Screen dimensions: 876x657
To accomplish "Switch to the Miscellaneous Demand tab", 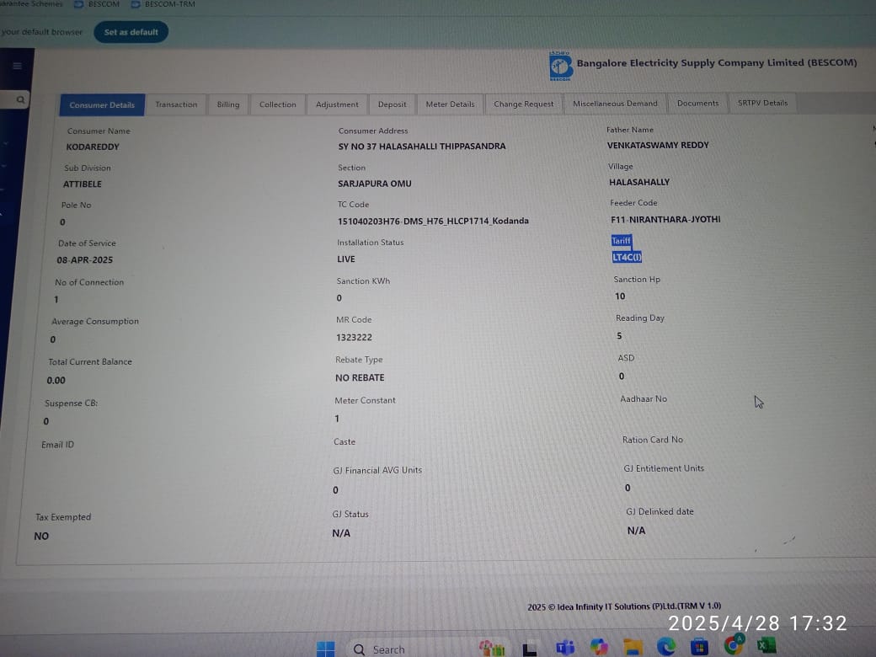I will (615, 104).
